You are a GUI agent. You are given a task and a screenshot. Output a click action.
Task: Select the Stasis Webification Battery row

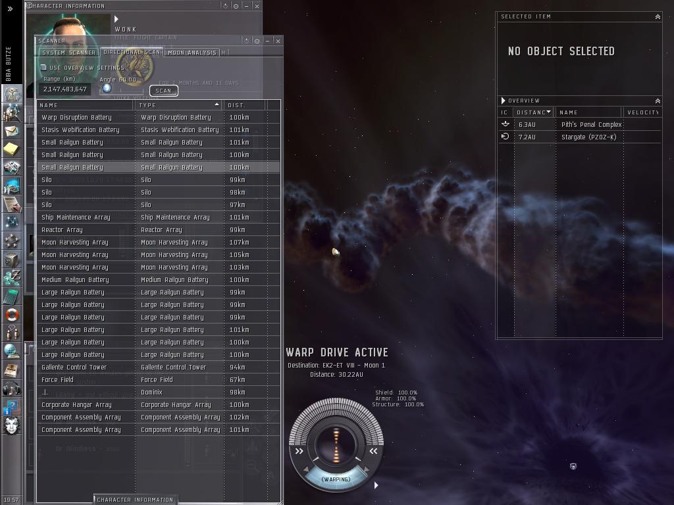tap(159, 130)
